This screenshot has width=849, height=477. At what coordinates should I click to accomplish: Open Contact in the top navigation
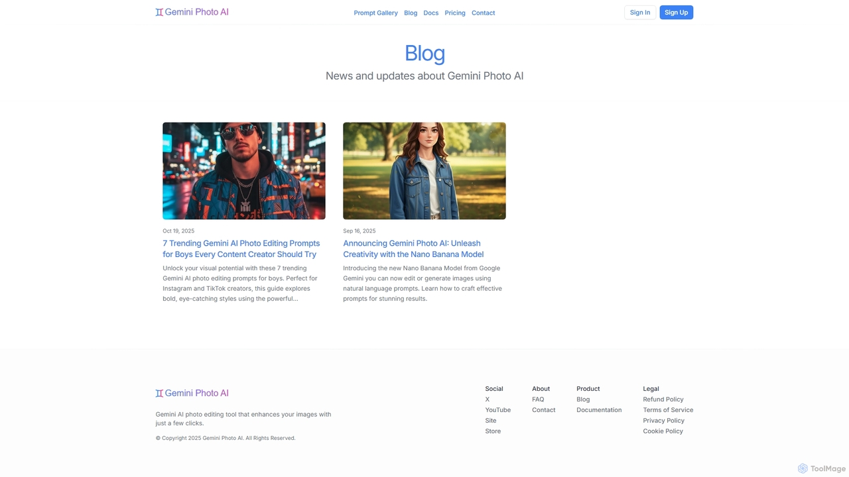pos(483,13)
